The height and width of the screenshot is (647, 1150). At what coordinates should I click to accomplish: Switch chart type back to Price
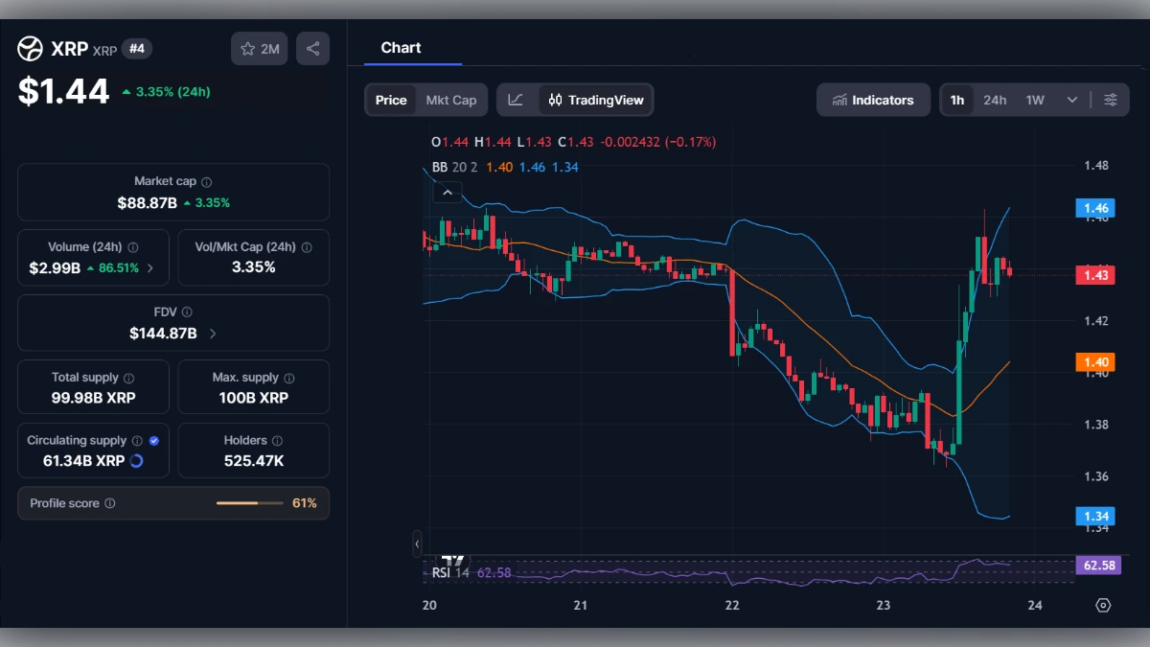tap(390, 99)
